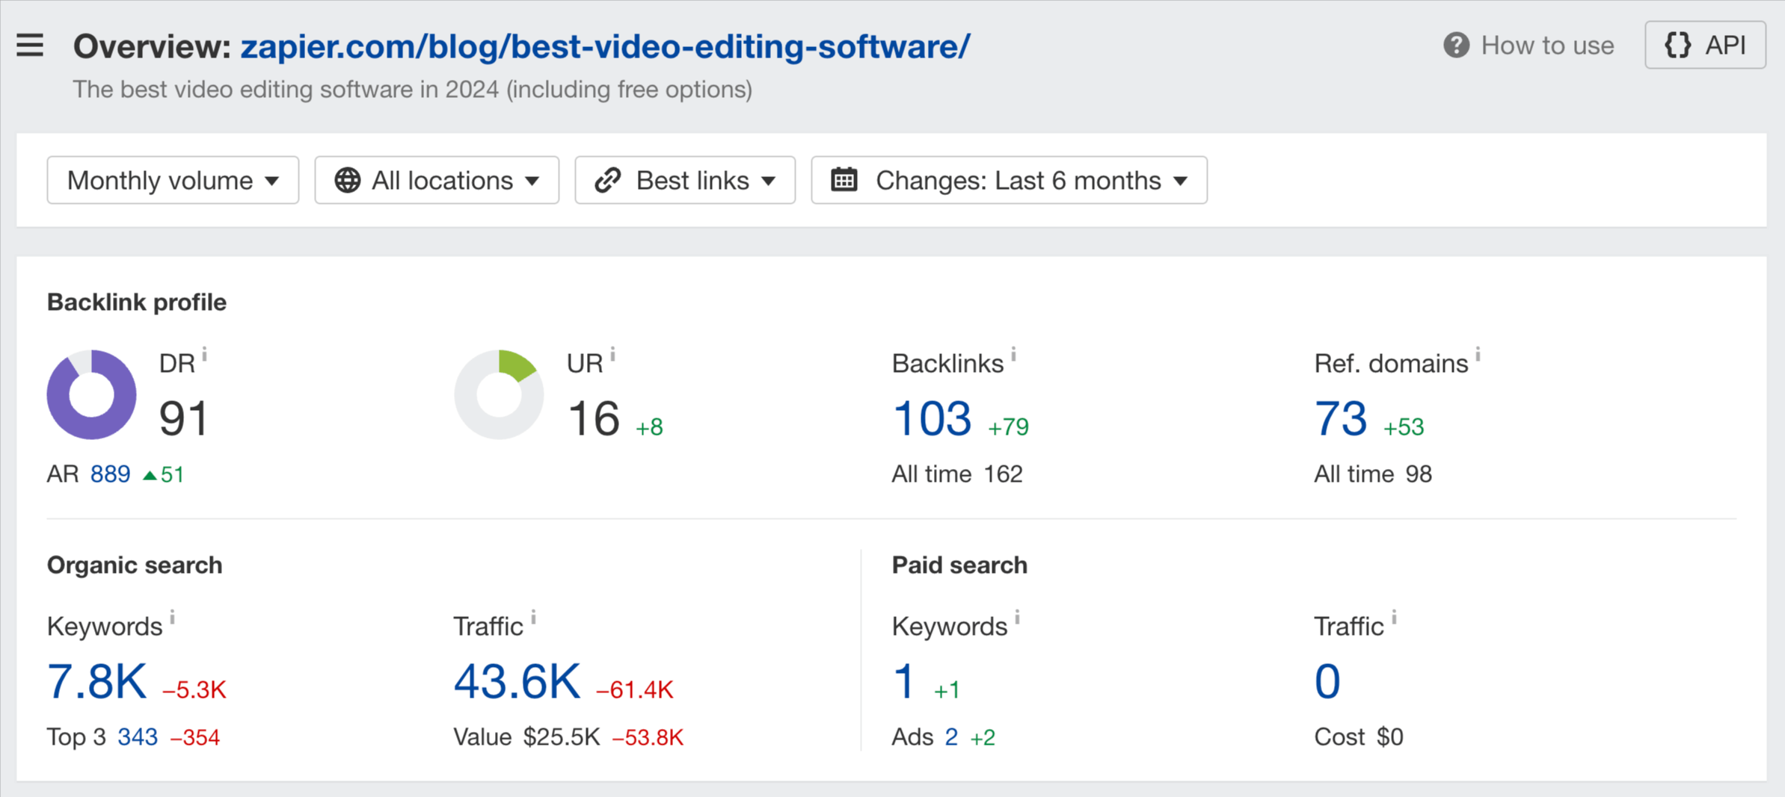Click the How to use question mark icon
This screenshot has height=797, width=1785.
(1456, 46)
